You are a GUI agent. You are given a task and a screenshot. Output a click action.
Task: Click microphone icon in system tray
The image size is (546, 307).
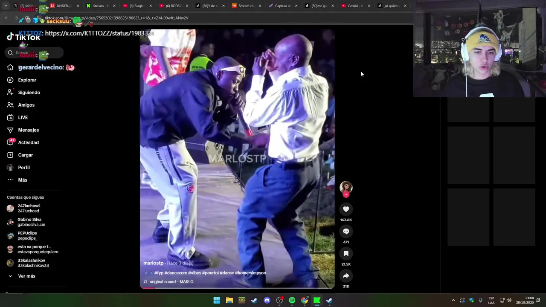pos(481,300)
